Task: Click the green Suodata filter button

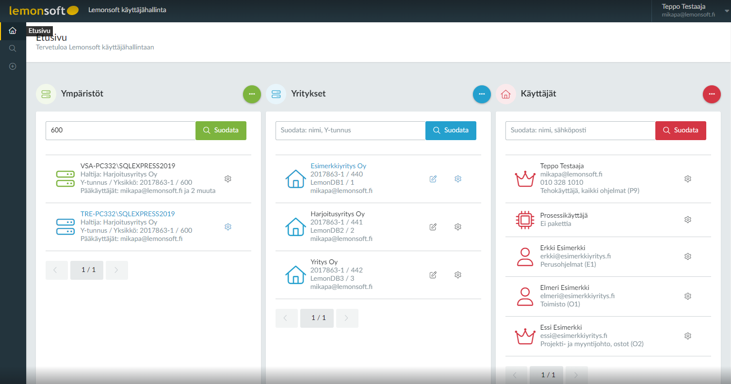Action: tap(221, 130)
